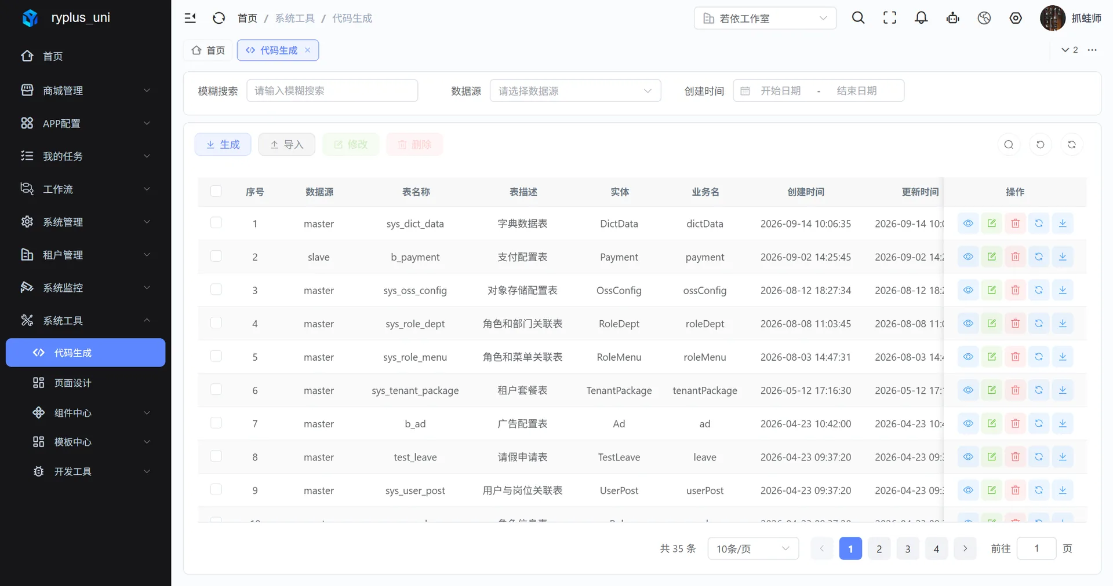The height and width of the screenshot is (586, 1113).
Task: Collapse the sidebar with the menu fold icon
Action: click(190, 18)
